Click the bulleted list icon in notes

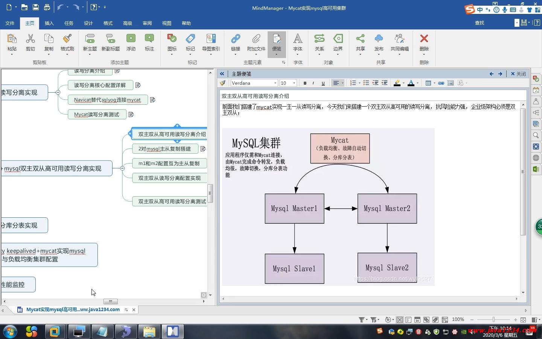pos(366,83)
